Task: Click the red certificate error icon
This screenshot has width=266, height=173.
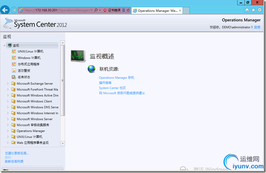Action: click(x=105, y=10)
